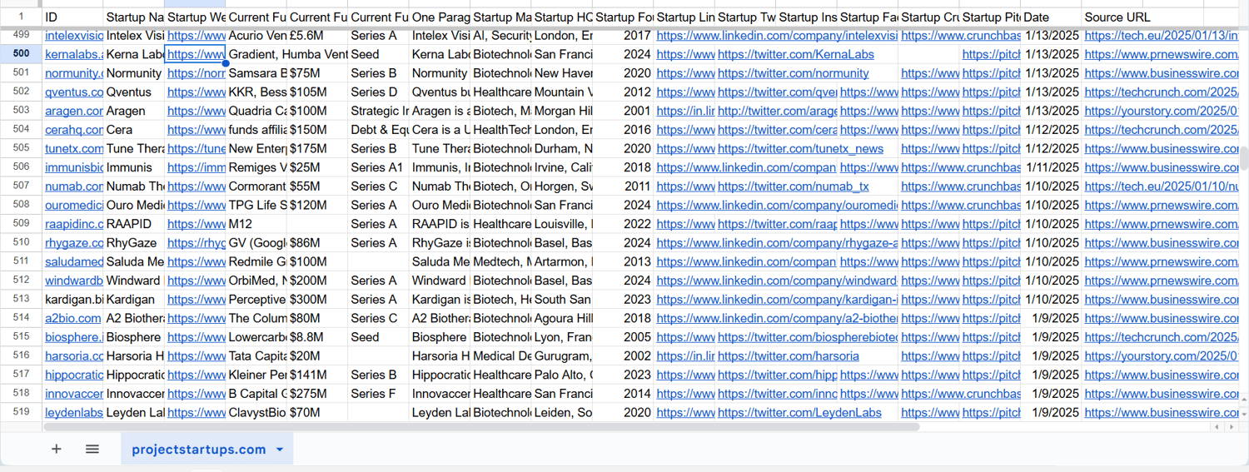Screen dimensions: 1249x472
Task: Select row header 519
Action: (x=22, y=413)
